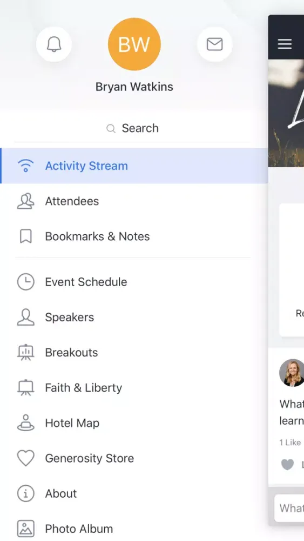Open Faith & Liberty menu item
This screenshot has width=304, height=541.
[134, 387]
